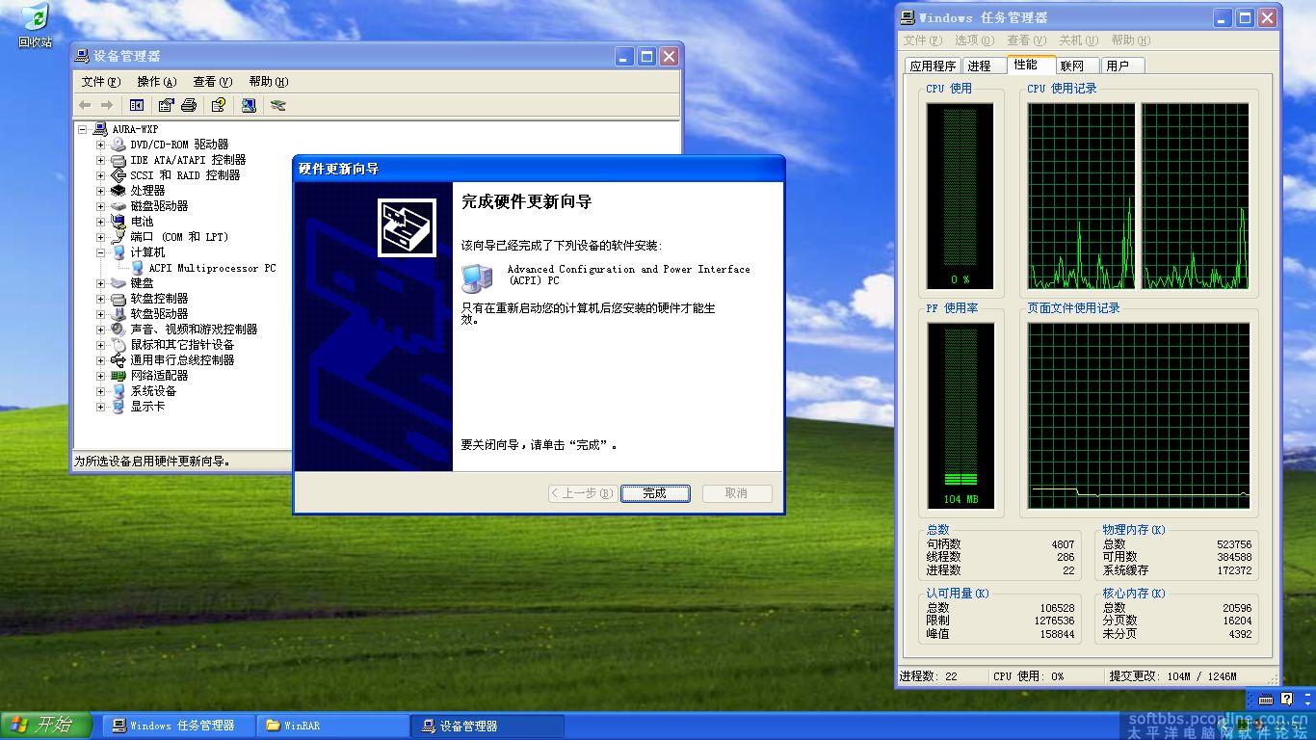The image size is (1316, 740).
Task: Click the PF 使用率 104 MB meter
Action: 960,415
